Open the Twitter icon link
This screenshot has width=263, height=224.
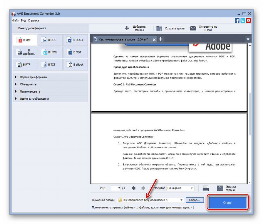pyautogui.click(x=243, y=21)
